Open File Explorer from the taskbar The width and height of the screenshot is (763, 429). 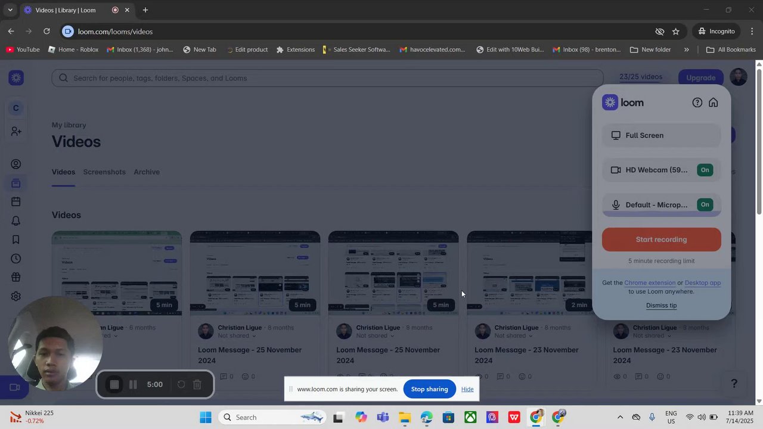pyautogui.click(x=405, y=417)
